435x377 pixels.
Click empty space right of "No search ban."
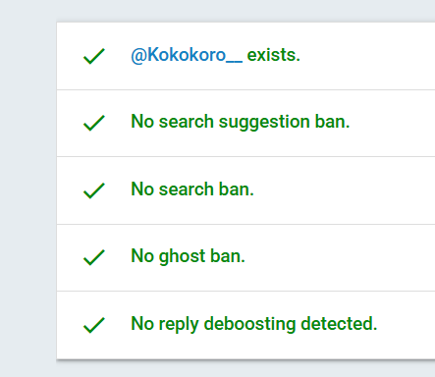(x=344, y=190)
